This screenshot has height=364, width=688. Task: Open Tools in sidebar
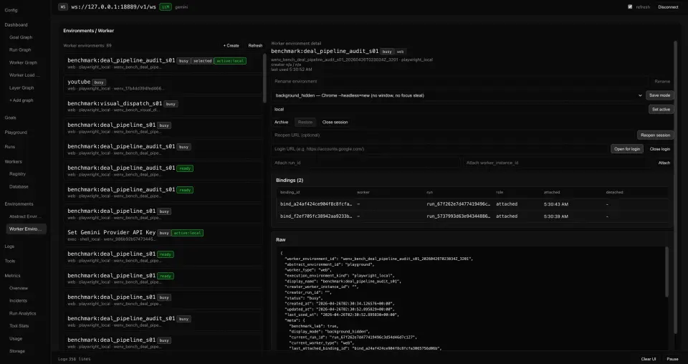tap(10, 261)
